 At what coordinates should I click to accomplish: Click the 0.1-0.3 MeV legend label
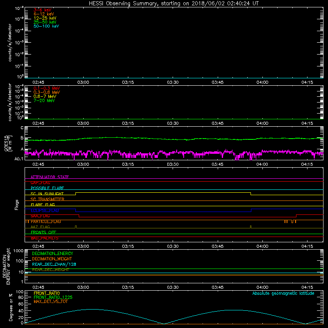point(47,88)
